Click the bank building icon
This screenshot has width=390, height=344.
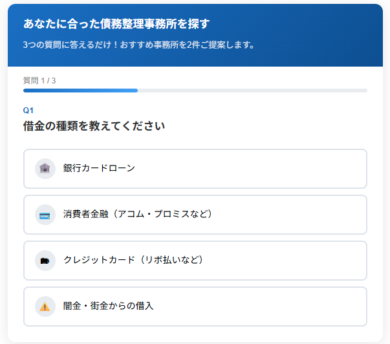click(x=45, y=168)
